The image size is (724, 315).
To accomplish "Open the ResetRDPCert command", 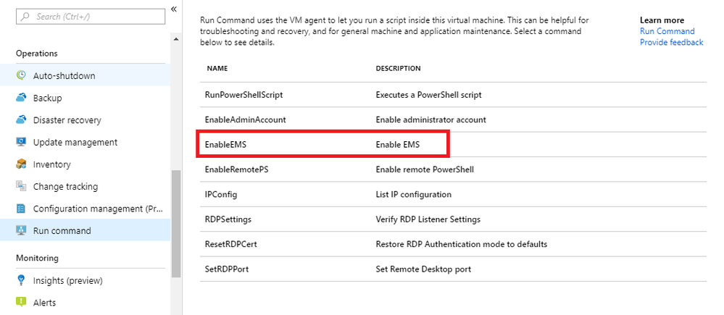I will [x=231, y=244].
